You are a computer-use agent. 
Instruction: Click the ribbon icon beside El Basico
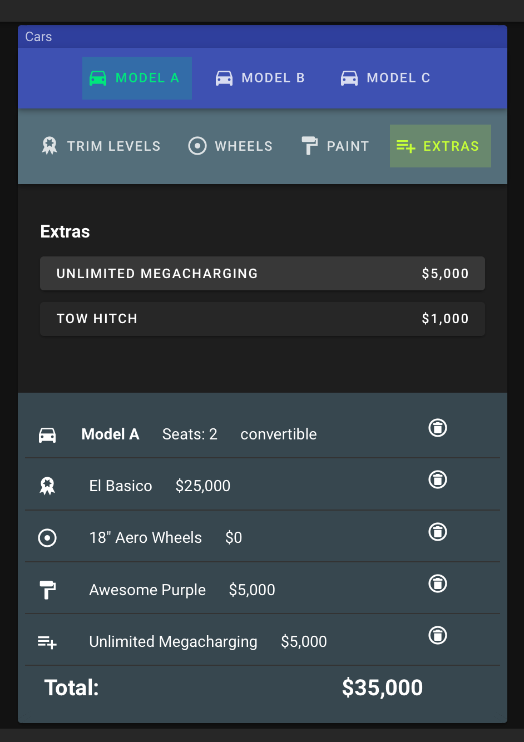[47, 486]
